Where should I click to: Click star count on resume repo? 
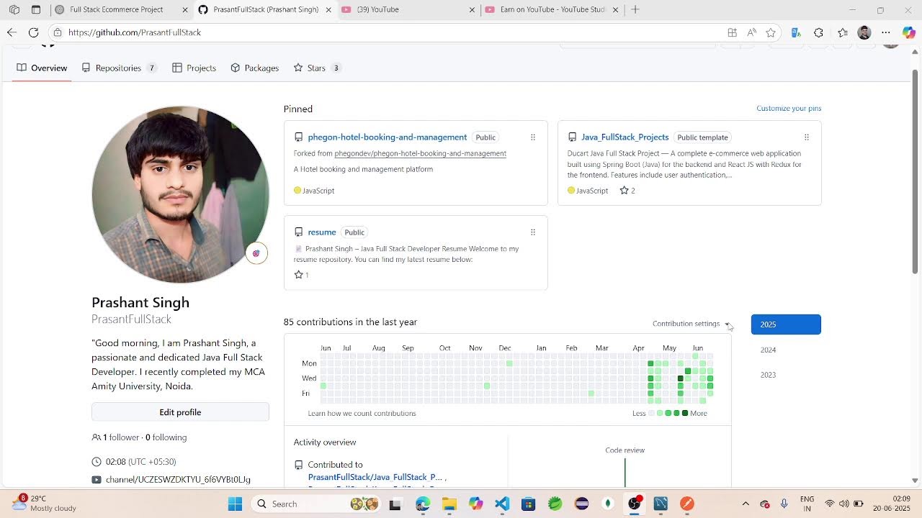pos(301,275)
